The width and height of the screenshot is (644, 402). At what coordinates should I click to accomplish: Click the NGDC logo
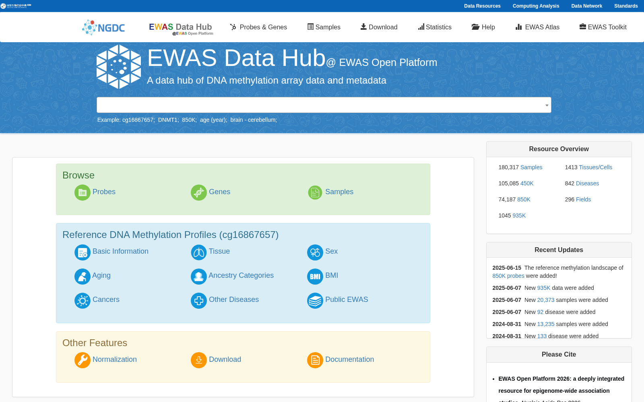coord(103,27)
